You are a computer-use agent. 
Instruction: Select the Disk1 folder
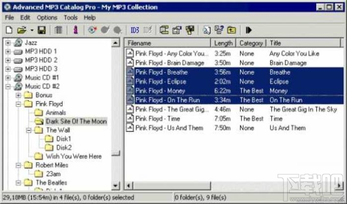(x=63, y=139)
